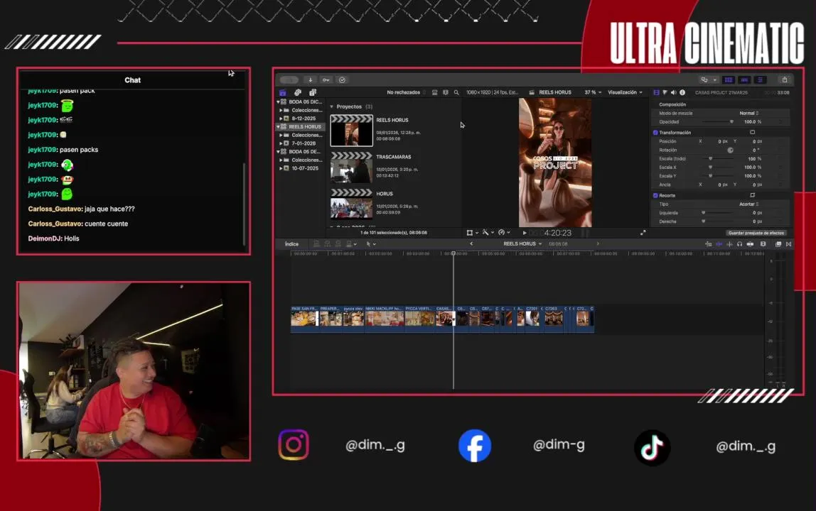Open the effects browser icon
The width and height of the screenshot is (816, 511).
(x=778, y=244)
